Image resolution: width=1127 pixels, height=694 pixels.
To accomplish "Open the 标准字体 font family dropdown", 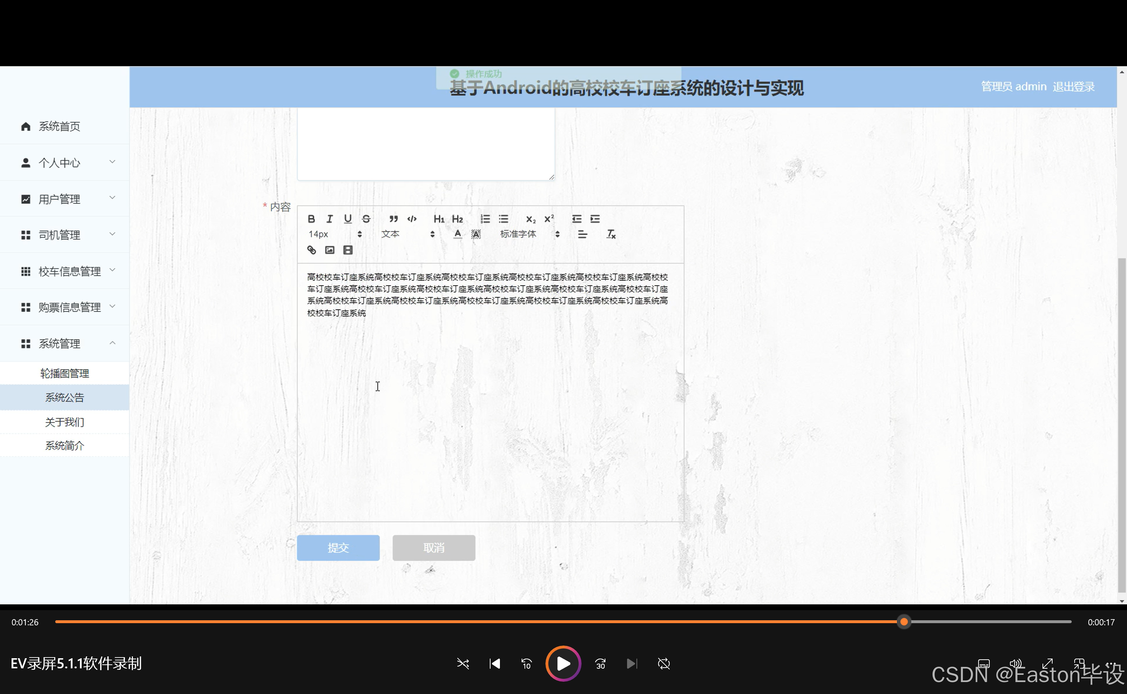I will click(529, 234).
